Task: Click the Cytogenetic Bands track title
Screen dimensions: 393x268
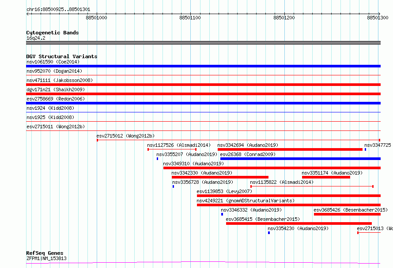Action: (53, 33)
